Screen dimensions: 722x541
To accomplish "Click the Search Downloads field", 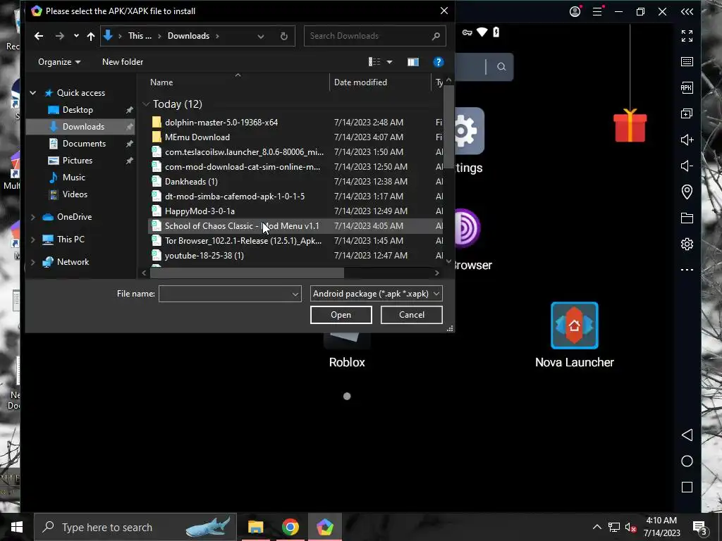I will (374, 36).
